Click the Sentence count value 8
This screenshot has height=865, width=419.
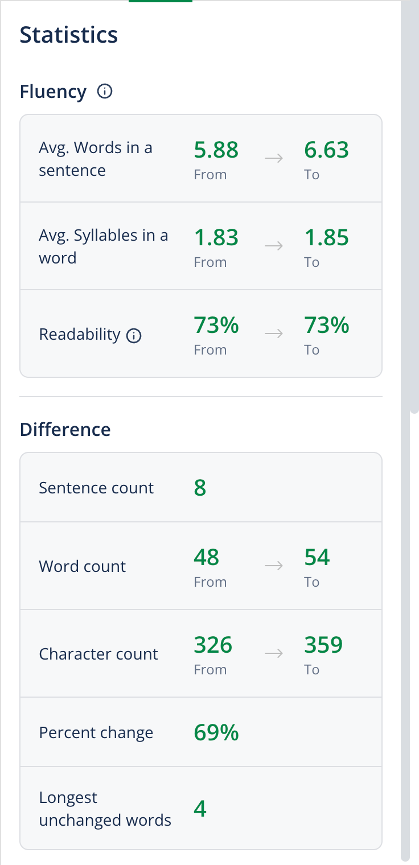pos(200,488)
